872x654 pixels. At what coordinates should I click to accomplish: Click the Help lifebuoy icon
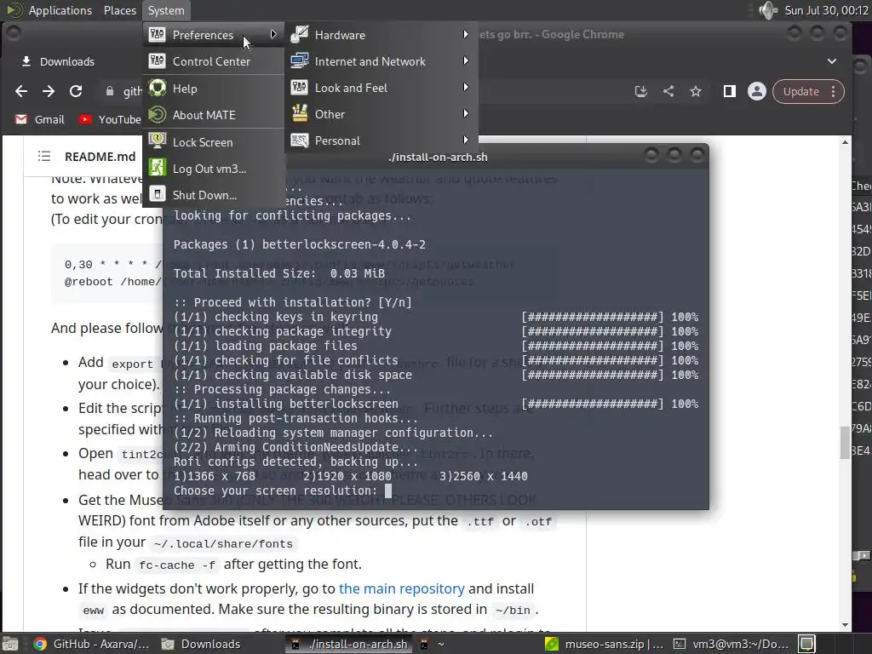coord(157,88)
